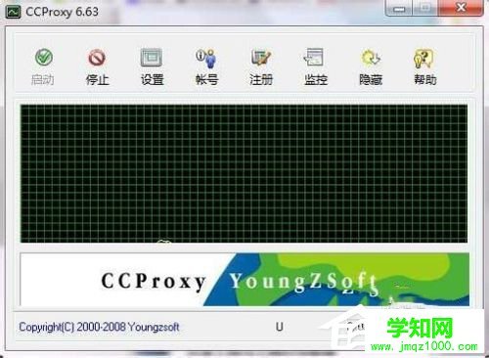
Task: Open the 帐号 (Account) manager
Action: 206,67
